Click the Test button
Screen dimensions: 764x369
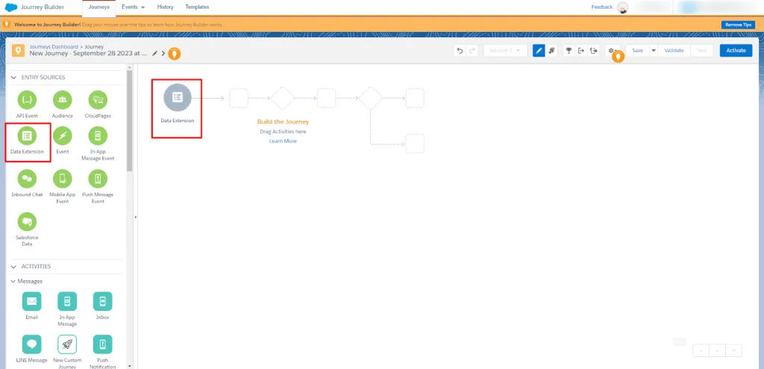(x=701, y=51)
